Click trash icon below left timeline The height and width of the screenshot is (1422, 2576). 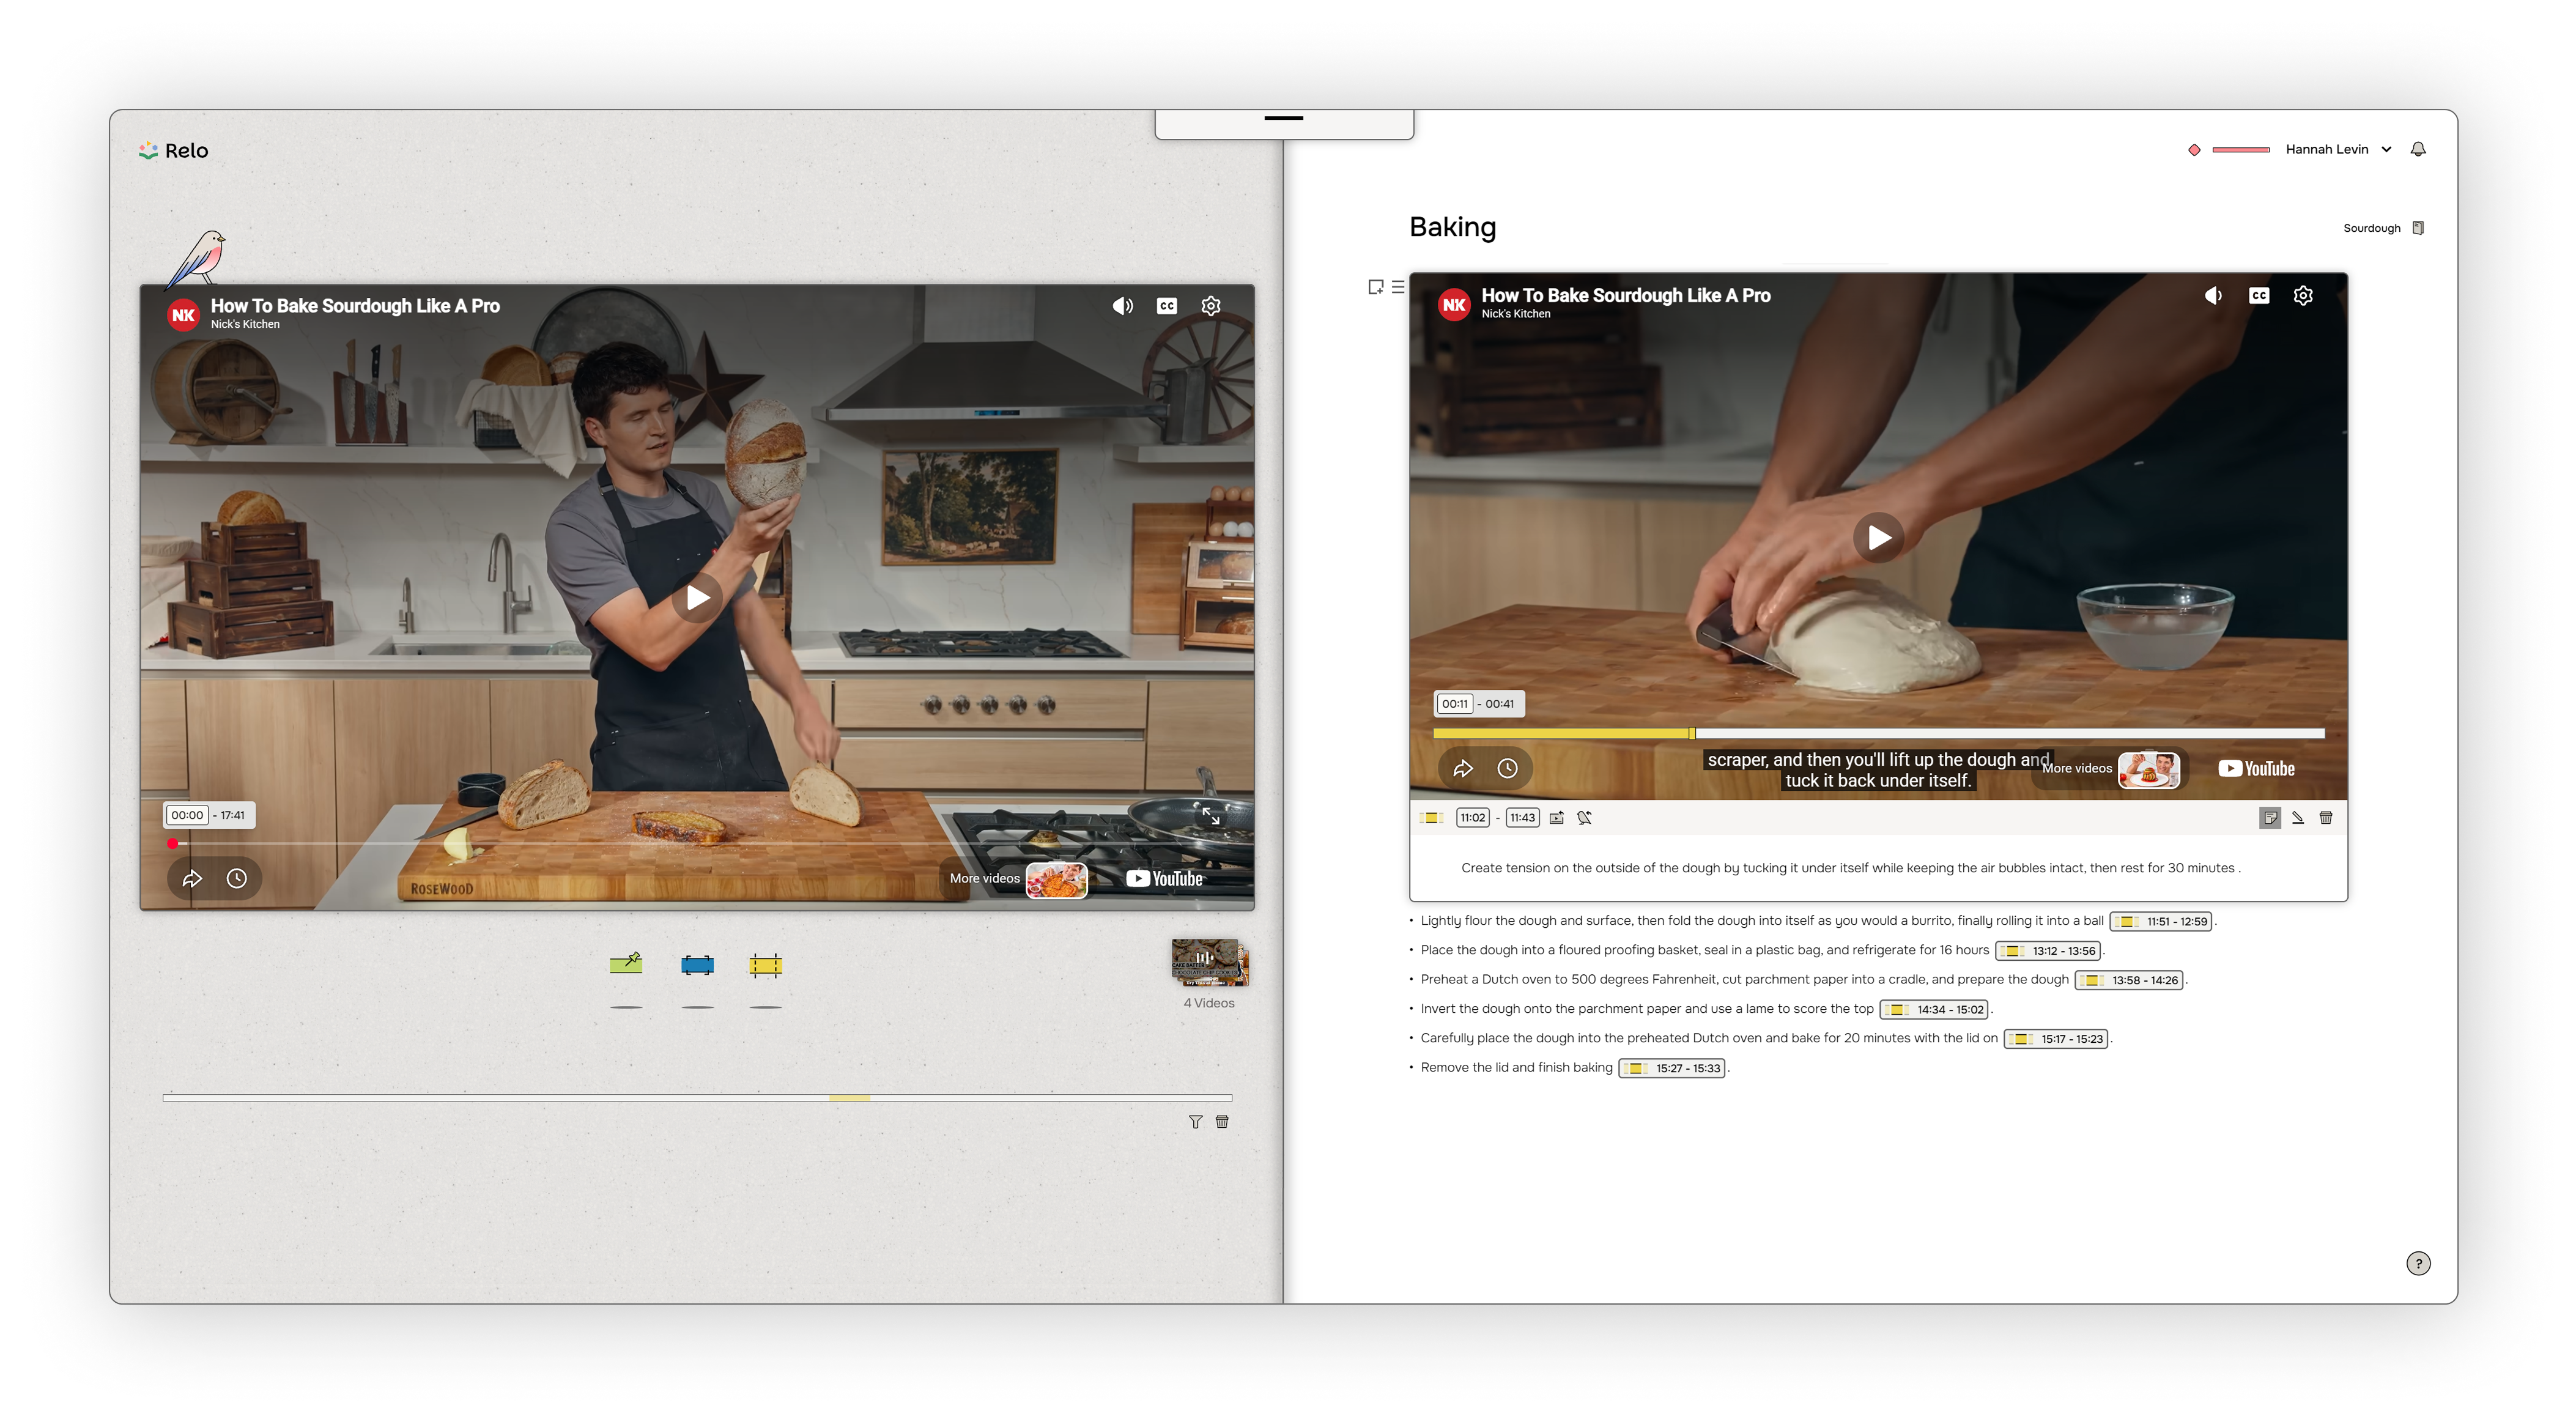pyautogui.click(x=1222, y=1122)
